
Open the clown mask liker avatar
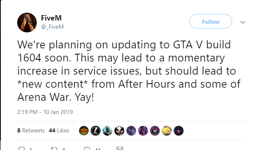tap(119, 131)
